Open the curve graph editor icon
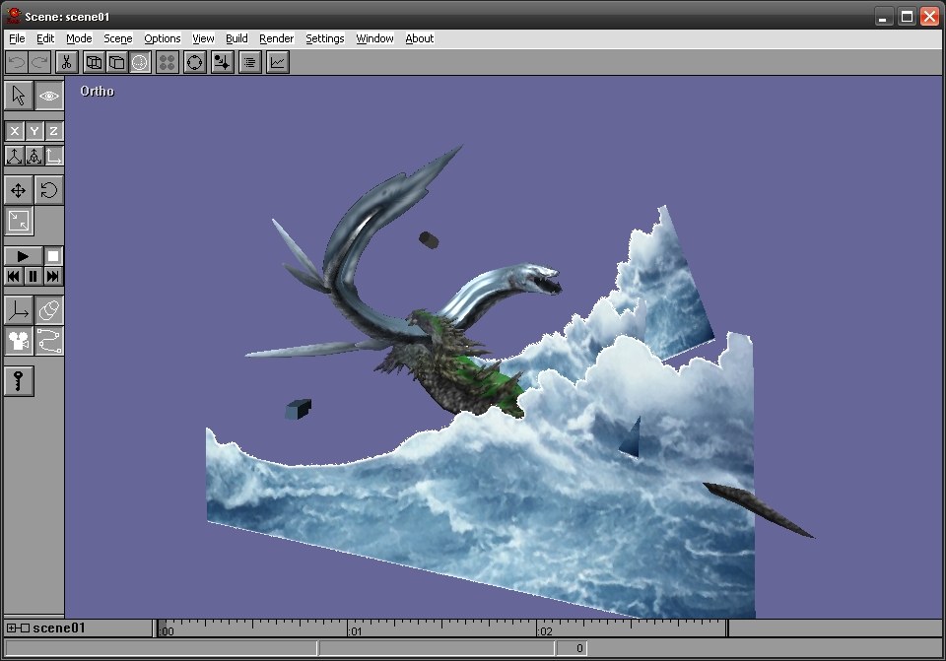The width and height of the screenshot is (946, 661). point(277,61)
